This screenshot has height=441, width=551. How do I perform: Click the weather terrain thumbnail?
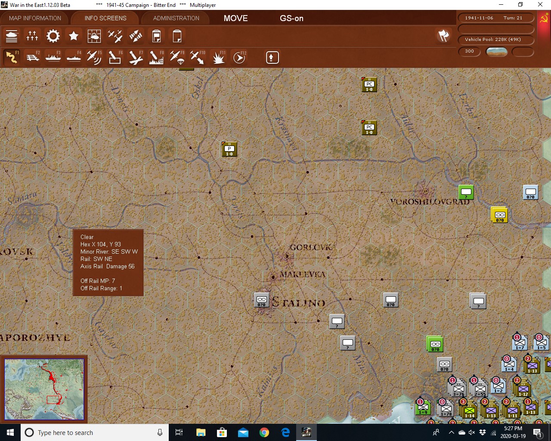tap(496, 52)
